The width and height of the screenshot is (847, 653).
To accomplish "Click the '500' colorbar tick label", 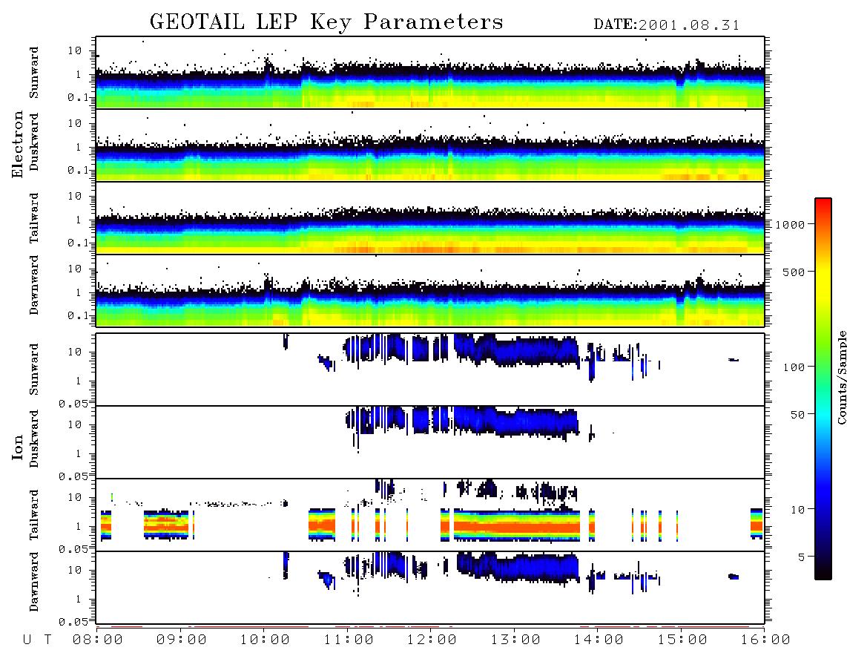I will pyautogui.click(x=794, y=272).
